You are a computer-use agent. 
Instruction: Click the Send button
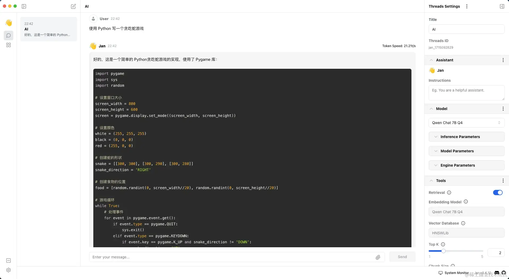402,257
